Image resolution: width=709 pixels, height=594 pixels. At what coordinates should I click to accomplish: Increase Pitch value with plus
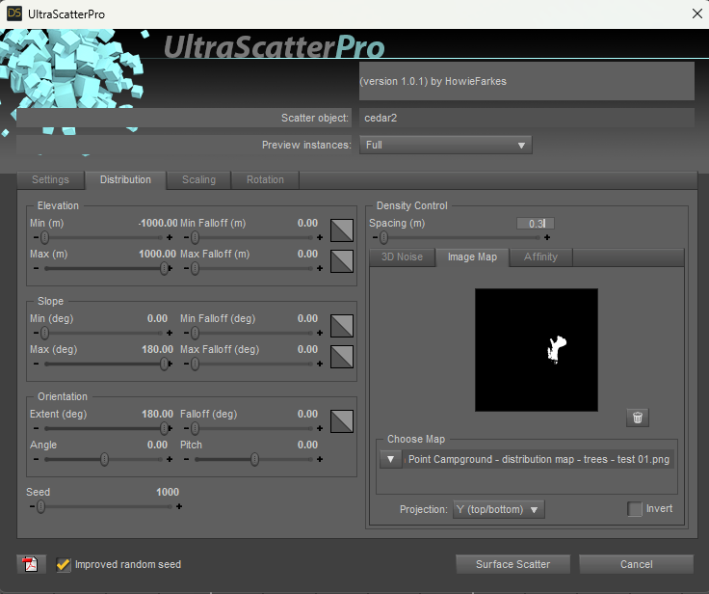click(x=320, y=459)
